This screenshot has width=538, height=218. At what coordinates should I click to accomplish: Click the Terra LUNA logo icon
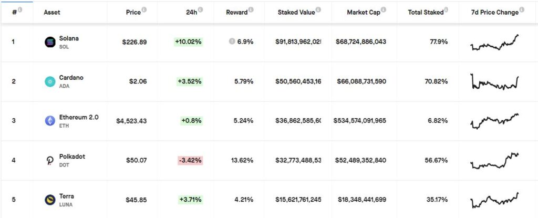(50, 200)
